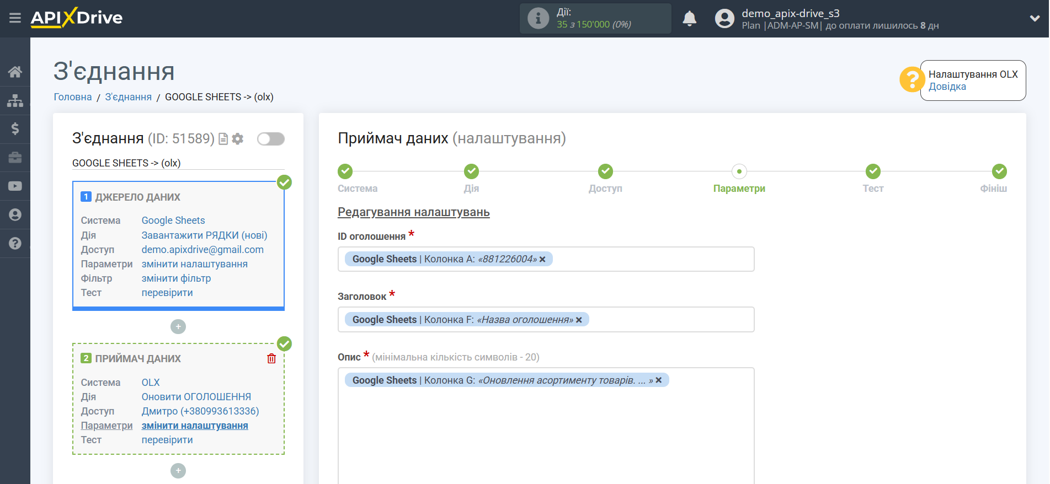Click the receiver Параметри label link
The width and height of the screenshot is (1050, 484).
(107, 426)
